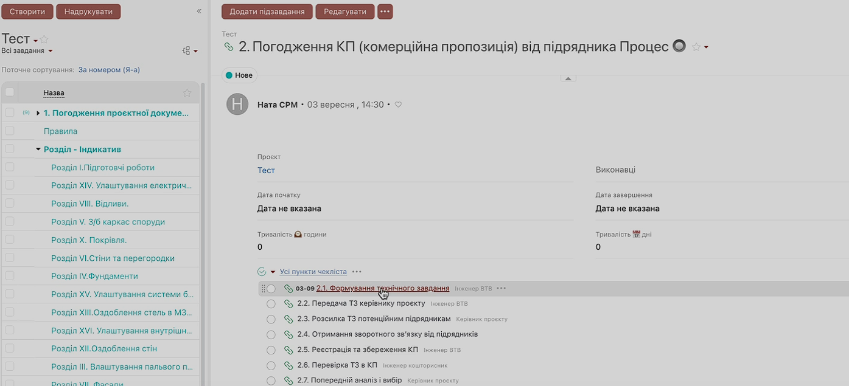Open sorting option За номером (Я-а)
849x386 pixels.
click(x=109, y=70)
